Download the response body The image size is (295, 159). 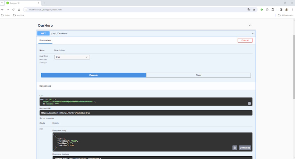(245, 148)
